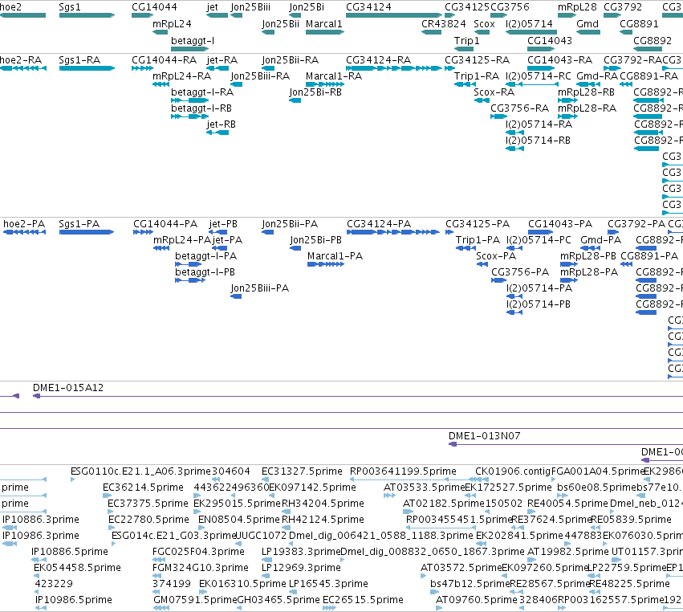The image size is (683, 612).
Task: Select the IP10986.5prime EST label
Action: click(74, 600)
